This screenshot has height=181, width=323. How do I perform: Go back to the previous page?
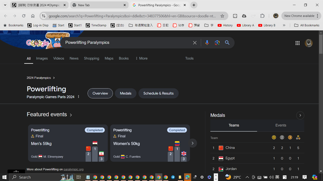(6, 16)
